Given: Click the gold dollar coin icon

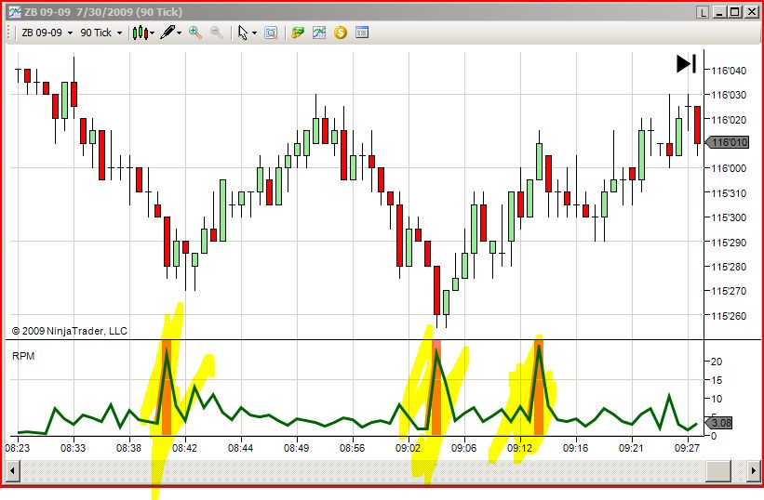Looking at the screenshot, I should (341, 33).
